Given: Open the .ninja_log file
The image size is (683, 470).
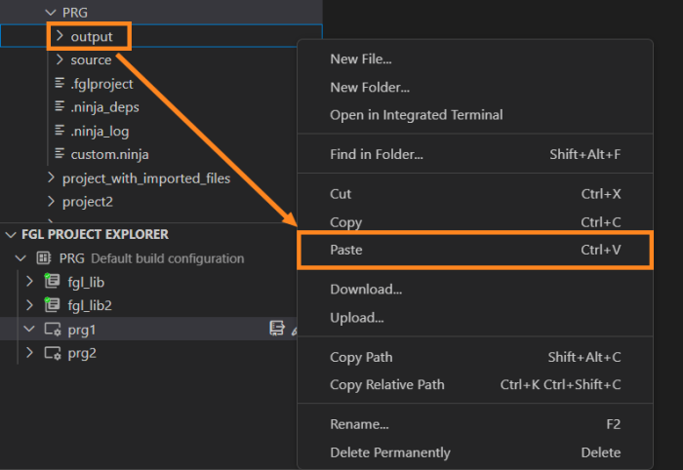Looking at the screenshot, I should [x=100, y=131].
